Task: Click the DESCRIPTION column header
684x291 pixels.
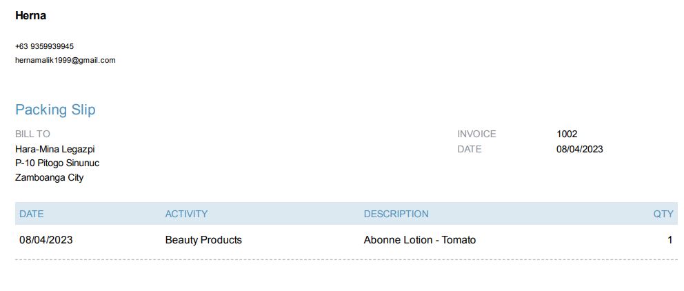Action: tap(396, 214)
